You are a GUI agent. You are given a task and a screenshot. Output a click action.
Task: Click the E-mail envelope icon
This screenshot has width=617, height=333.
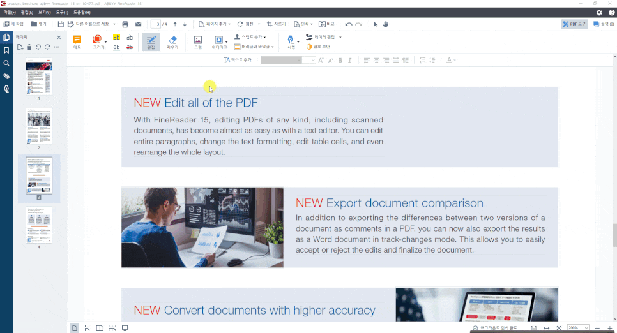138,24
